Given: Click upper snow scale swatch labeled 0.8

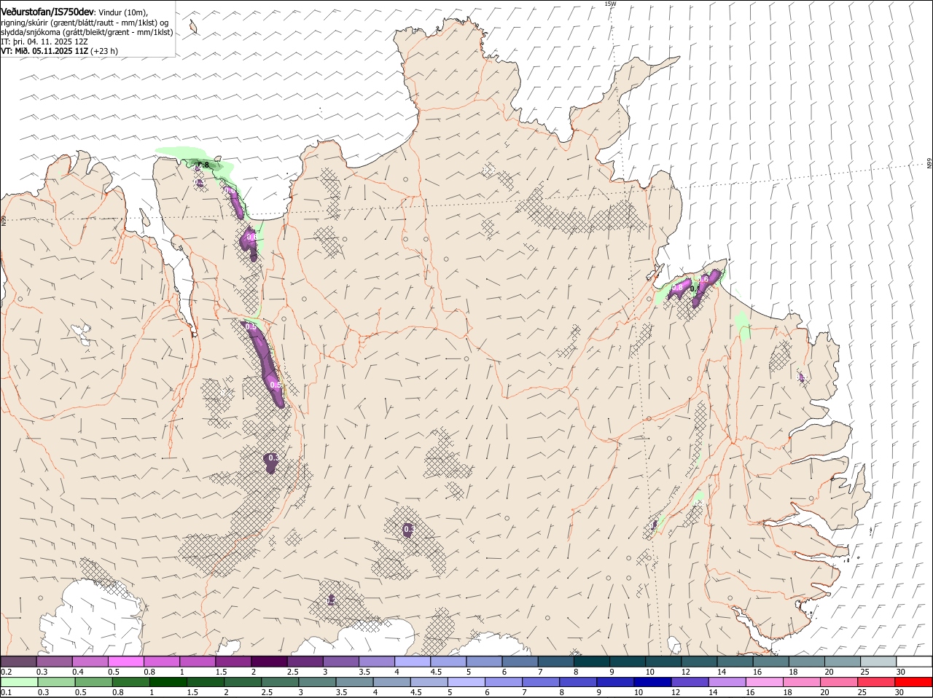Looking at the screenshot, I should [161, 661].
